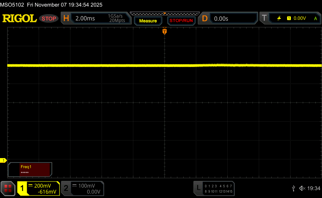Screen dimensions: 322x198
Task: Open the 2.00ms timebase setting
Action: pos(85,19)
